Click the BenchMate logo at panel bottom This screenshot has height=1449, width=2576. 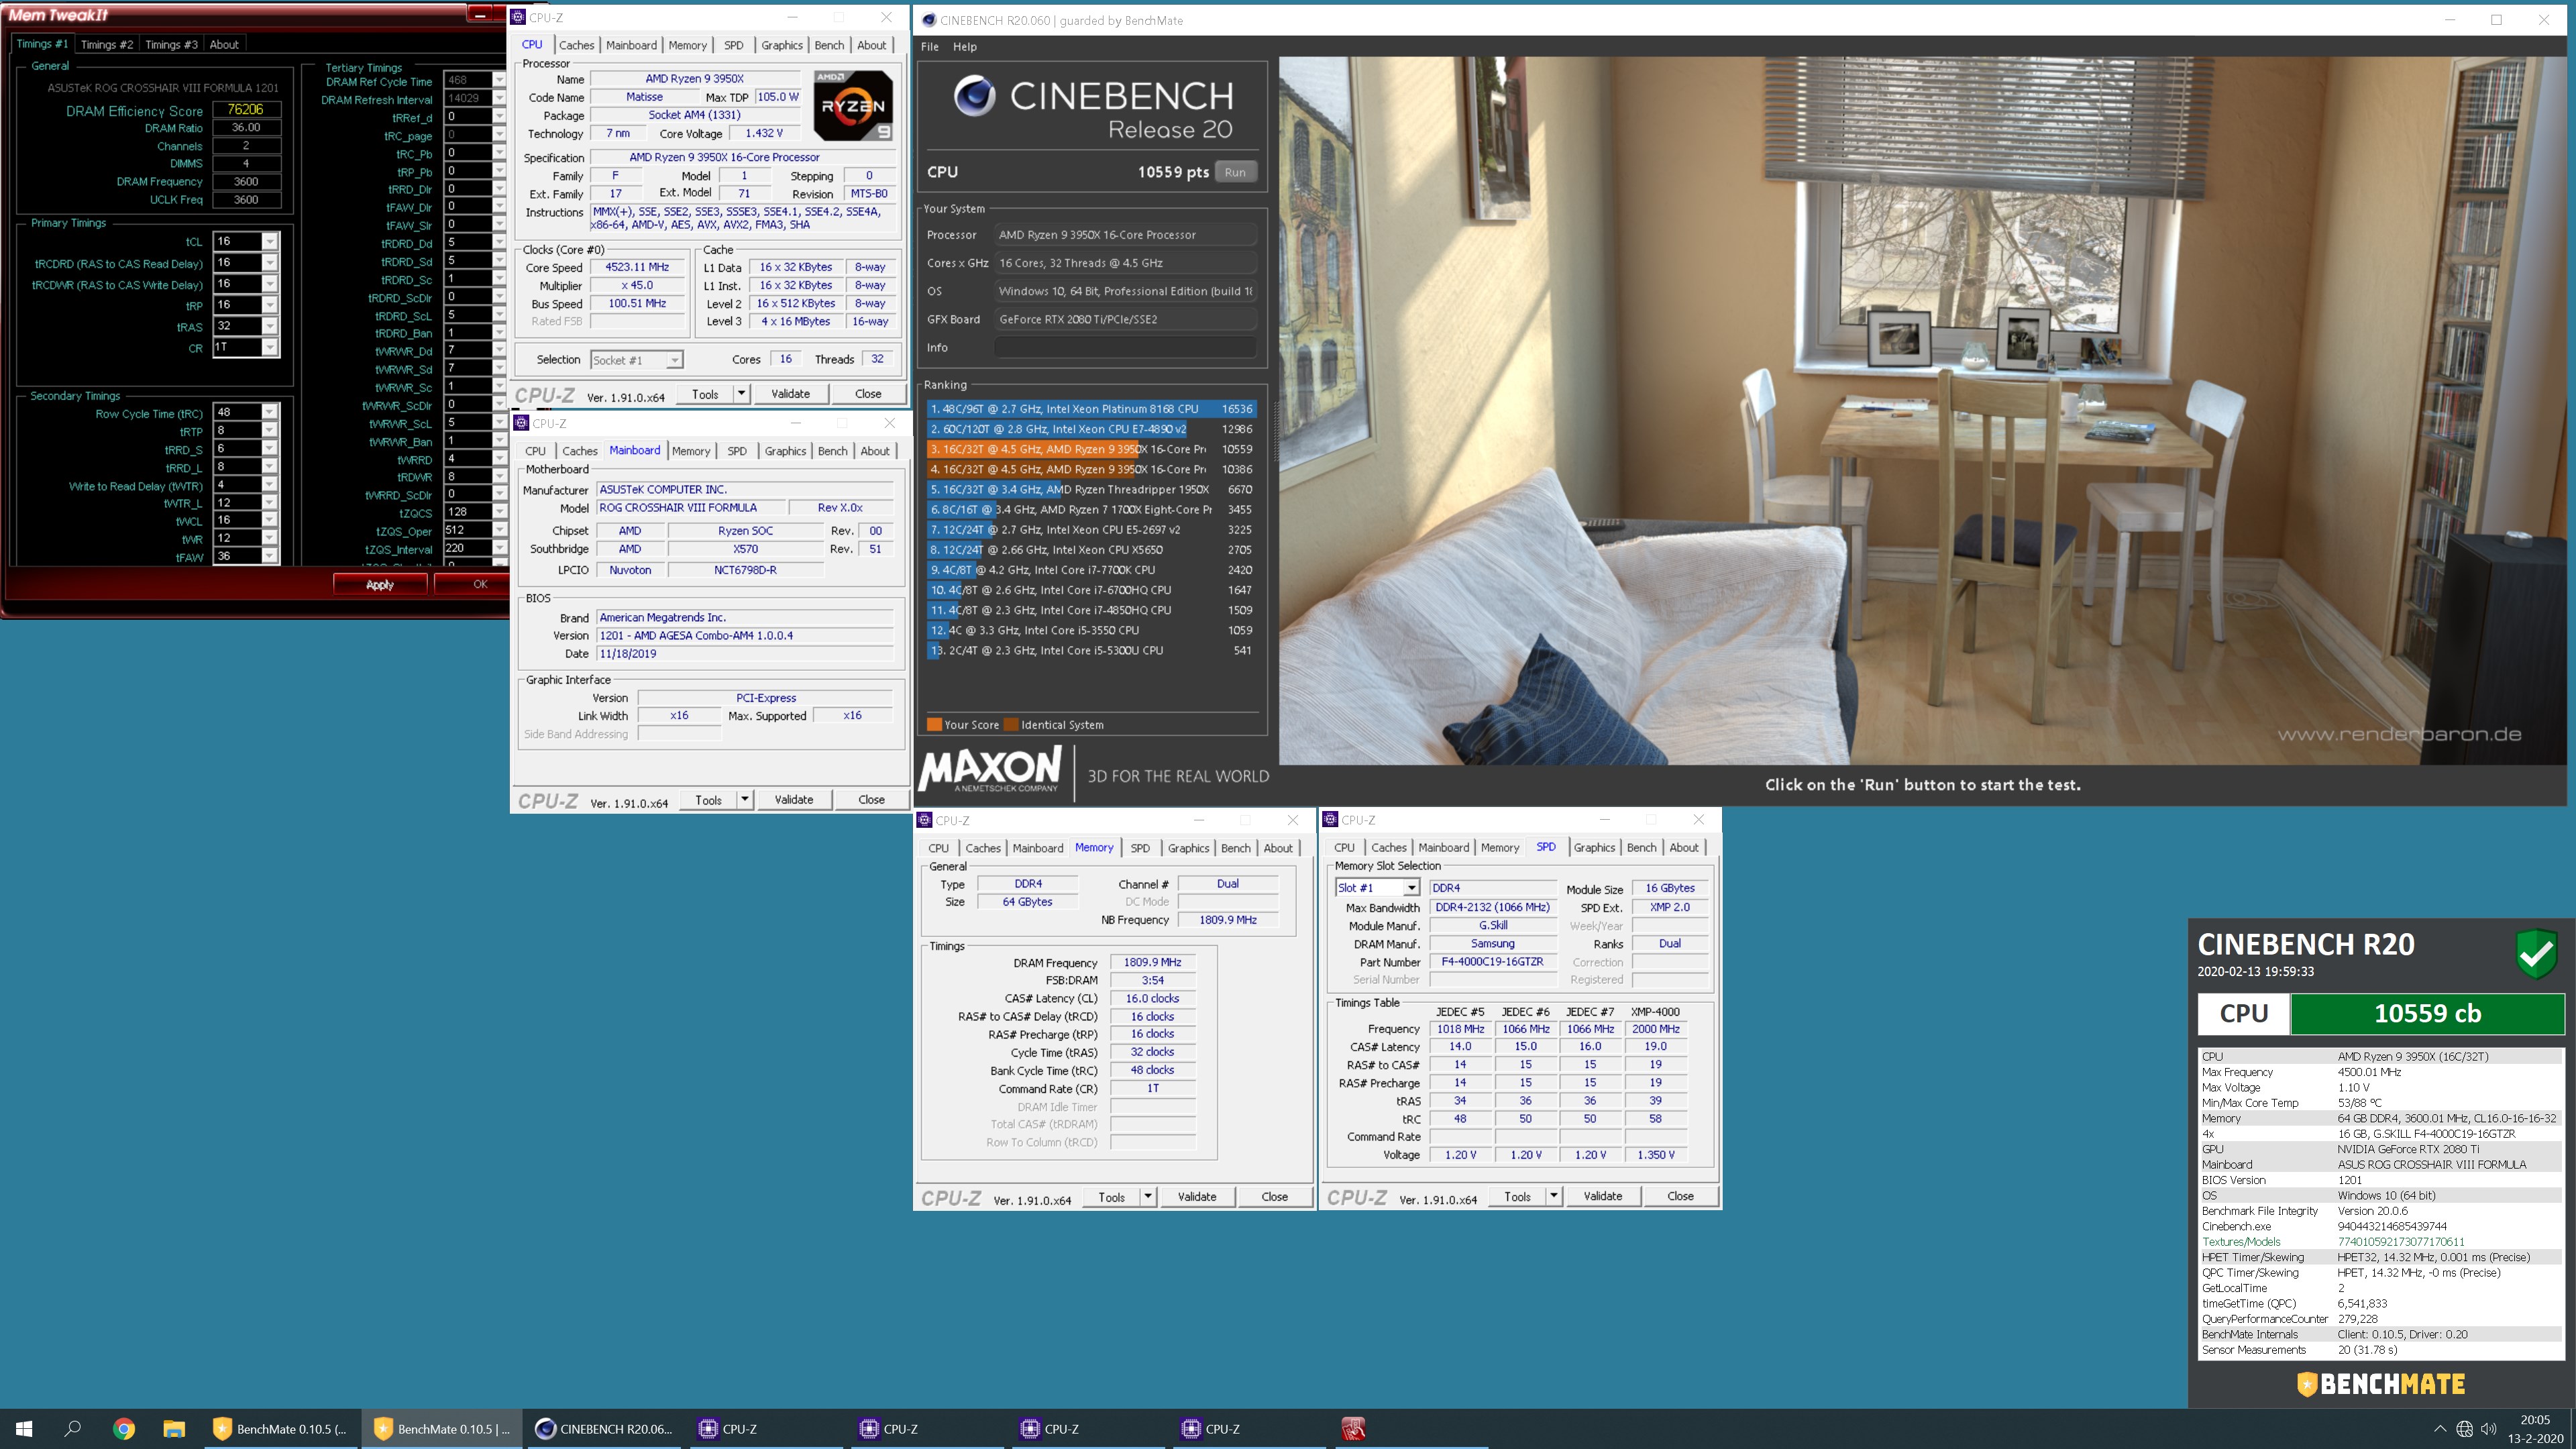[x=2380, y=1383]
